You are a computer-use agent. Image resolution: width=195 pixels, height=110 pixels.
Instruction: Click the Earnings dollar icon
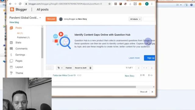pyautogui.click(x=11, y=55)
